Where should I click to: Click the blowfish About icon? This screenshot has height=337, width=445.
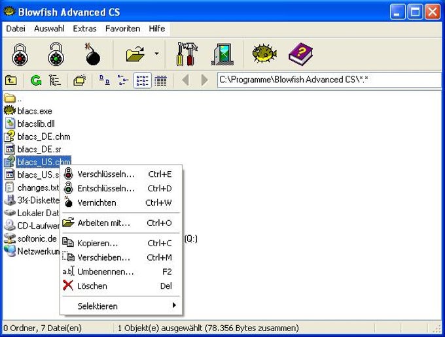(264, 53)
